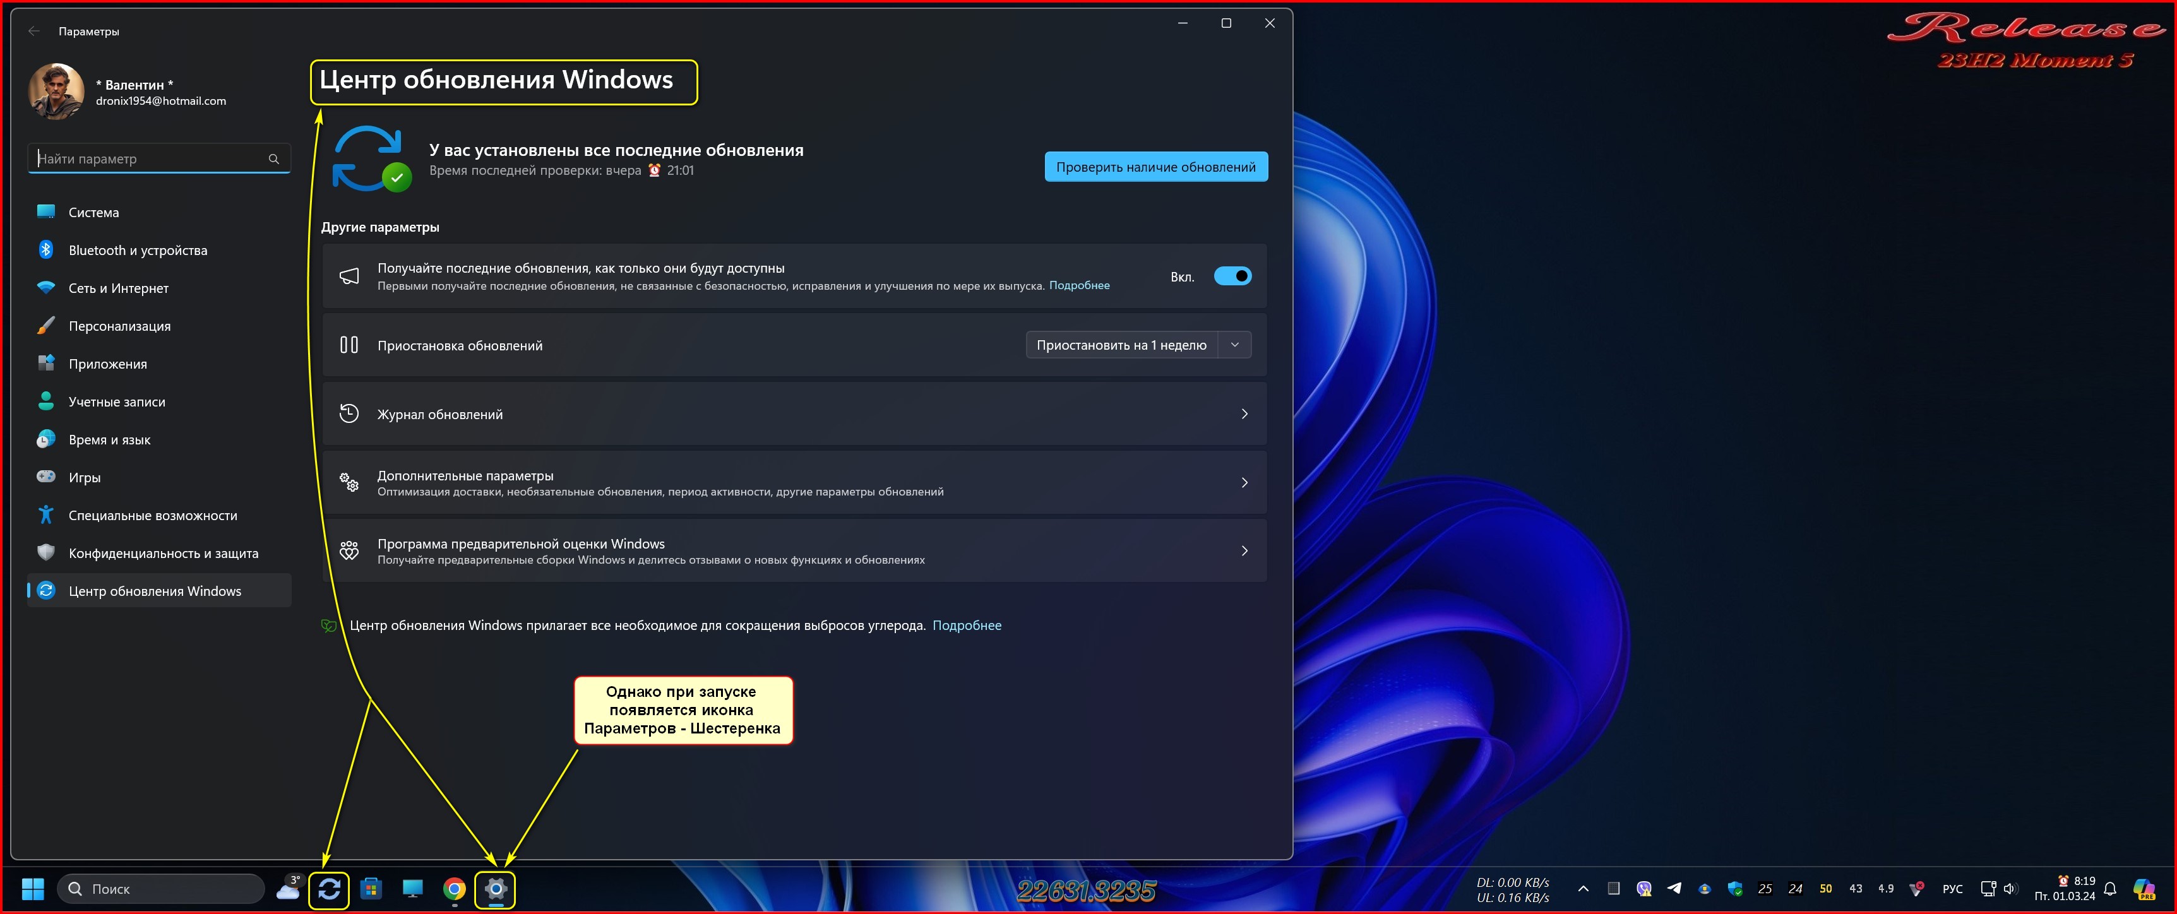The width and height of the screenshot is (2177, 914).
Task: Click the Windows Update taskbar icon
Action: click(x=329, y=889)
